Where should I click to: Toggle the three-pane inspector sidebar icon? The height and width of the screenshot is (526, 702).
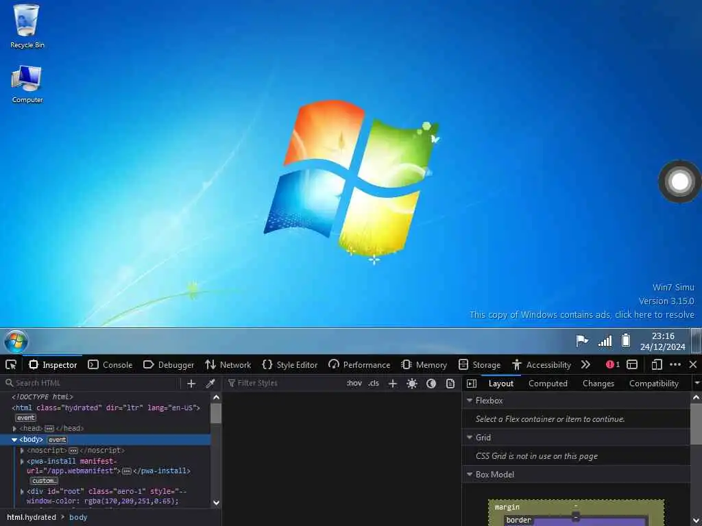click(472, 384)
